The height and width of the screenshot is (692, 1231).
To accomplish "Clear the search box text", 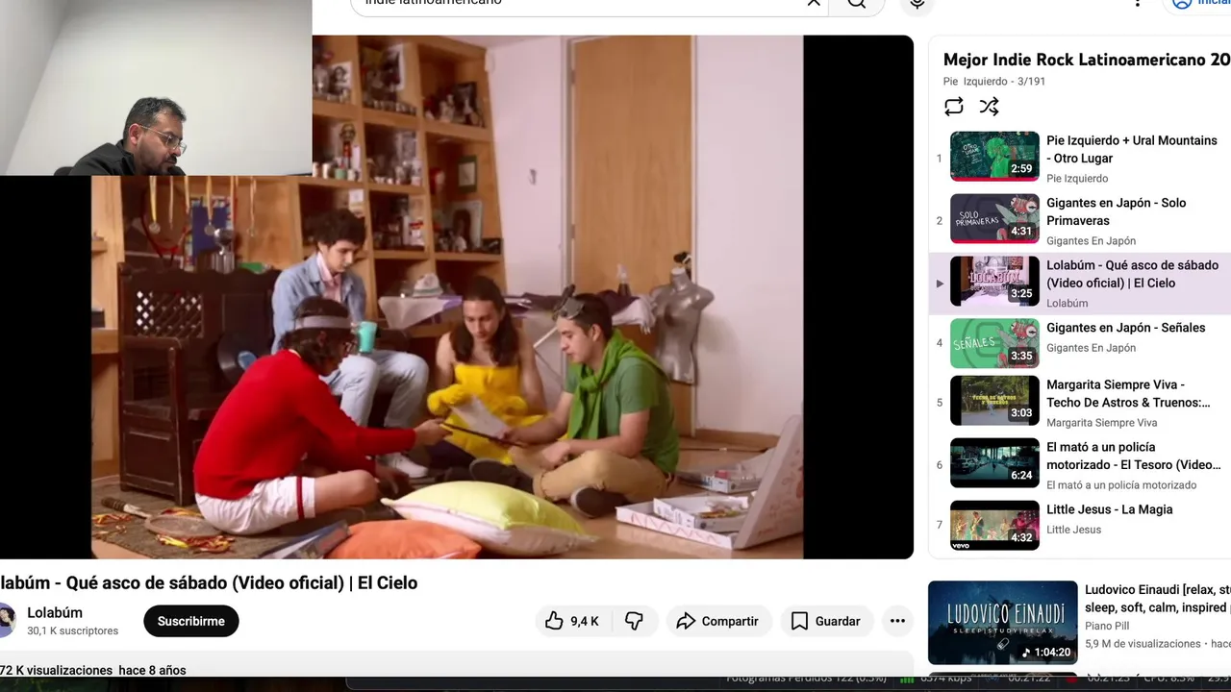I will [x=814, y=3].
